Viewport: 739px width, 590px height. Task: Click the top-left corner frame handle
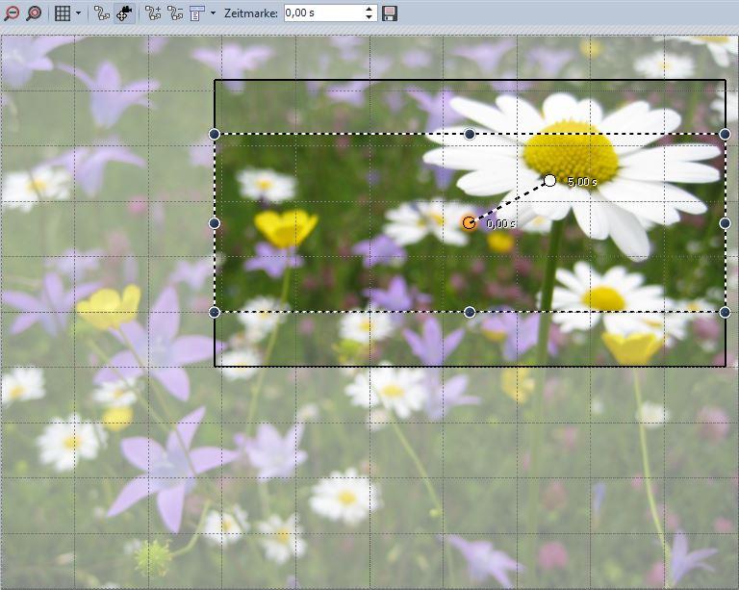click(215, 134)
